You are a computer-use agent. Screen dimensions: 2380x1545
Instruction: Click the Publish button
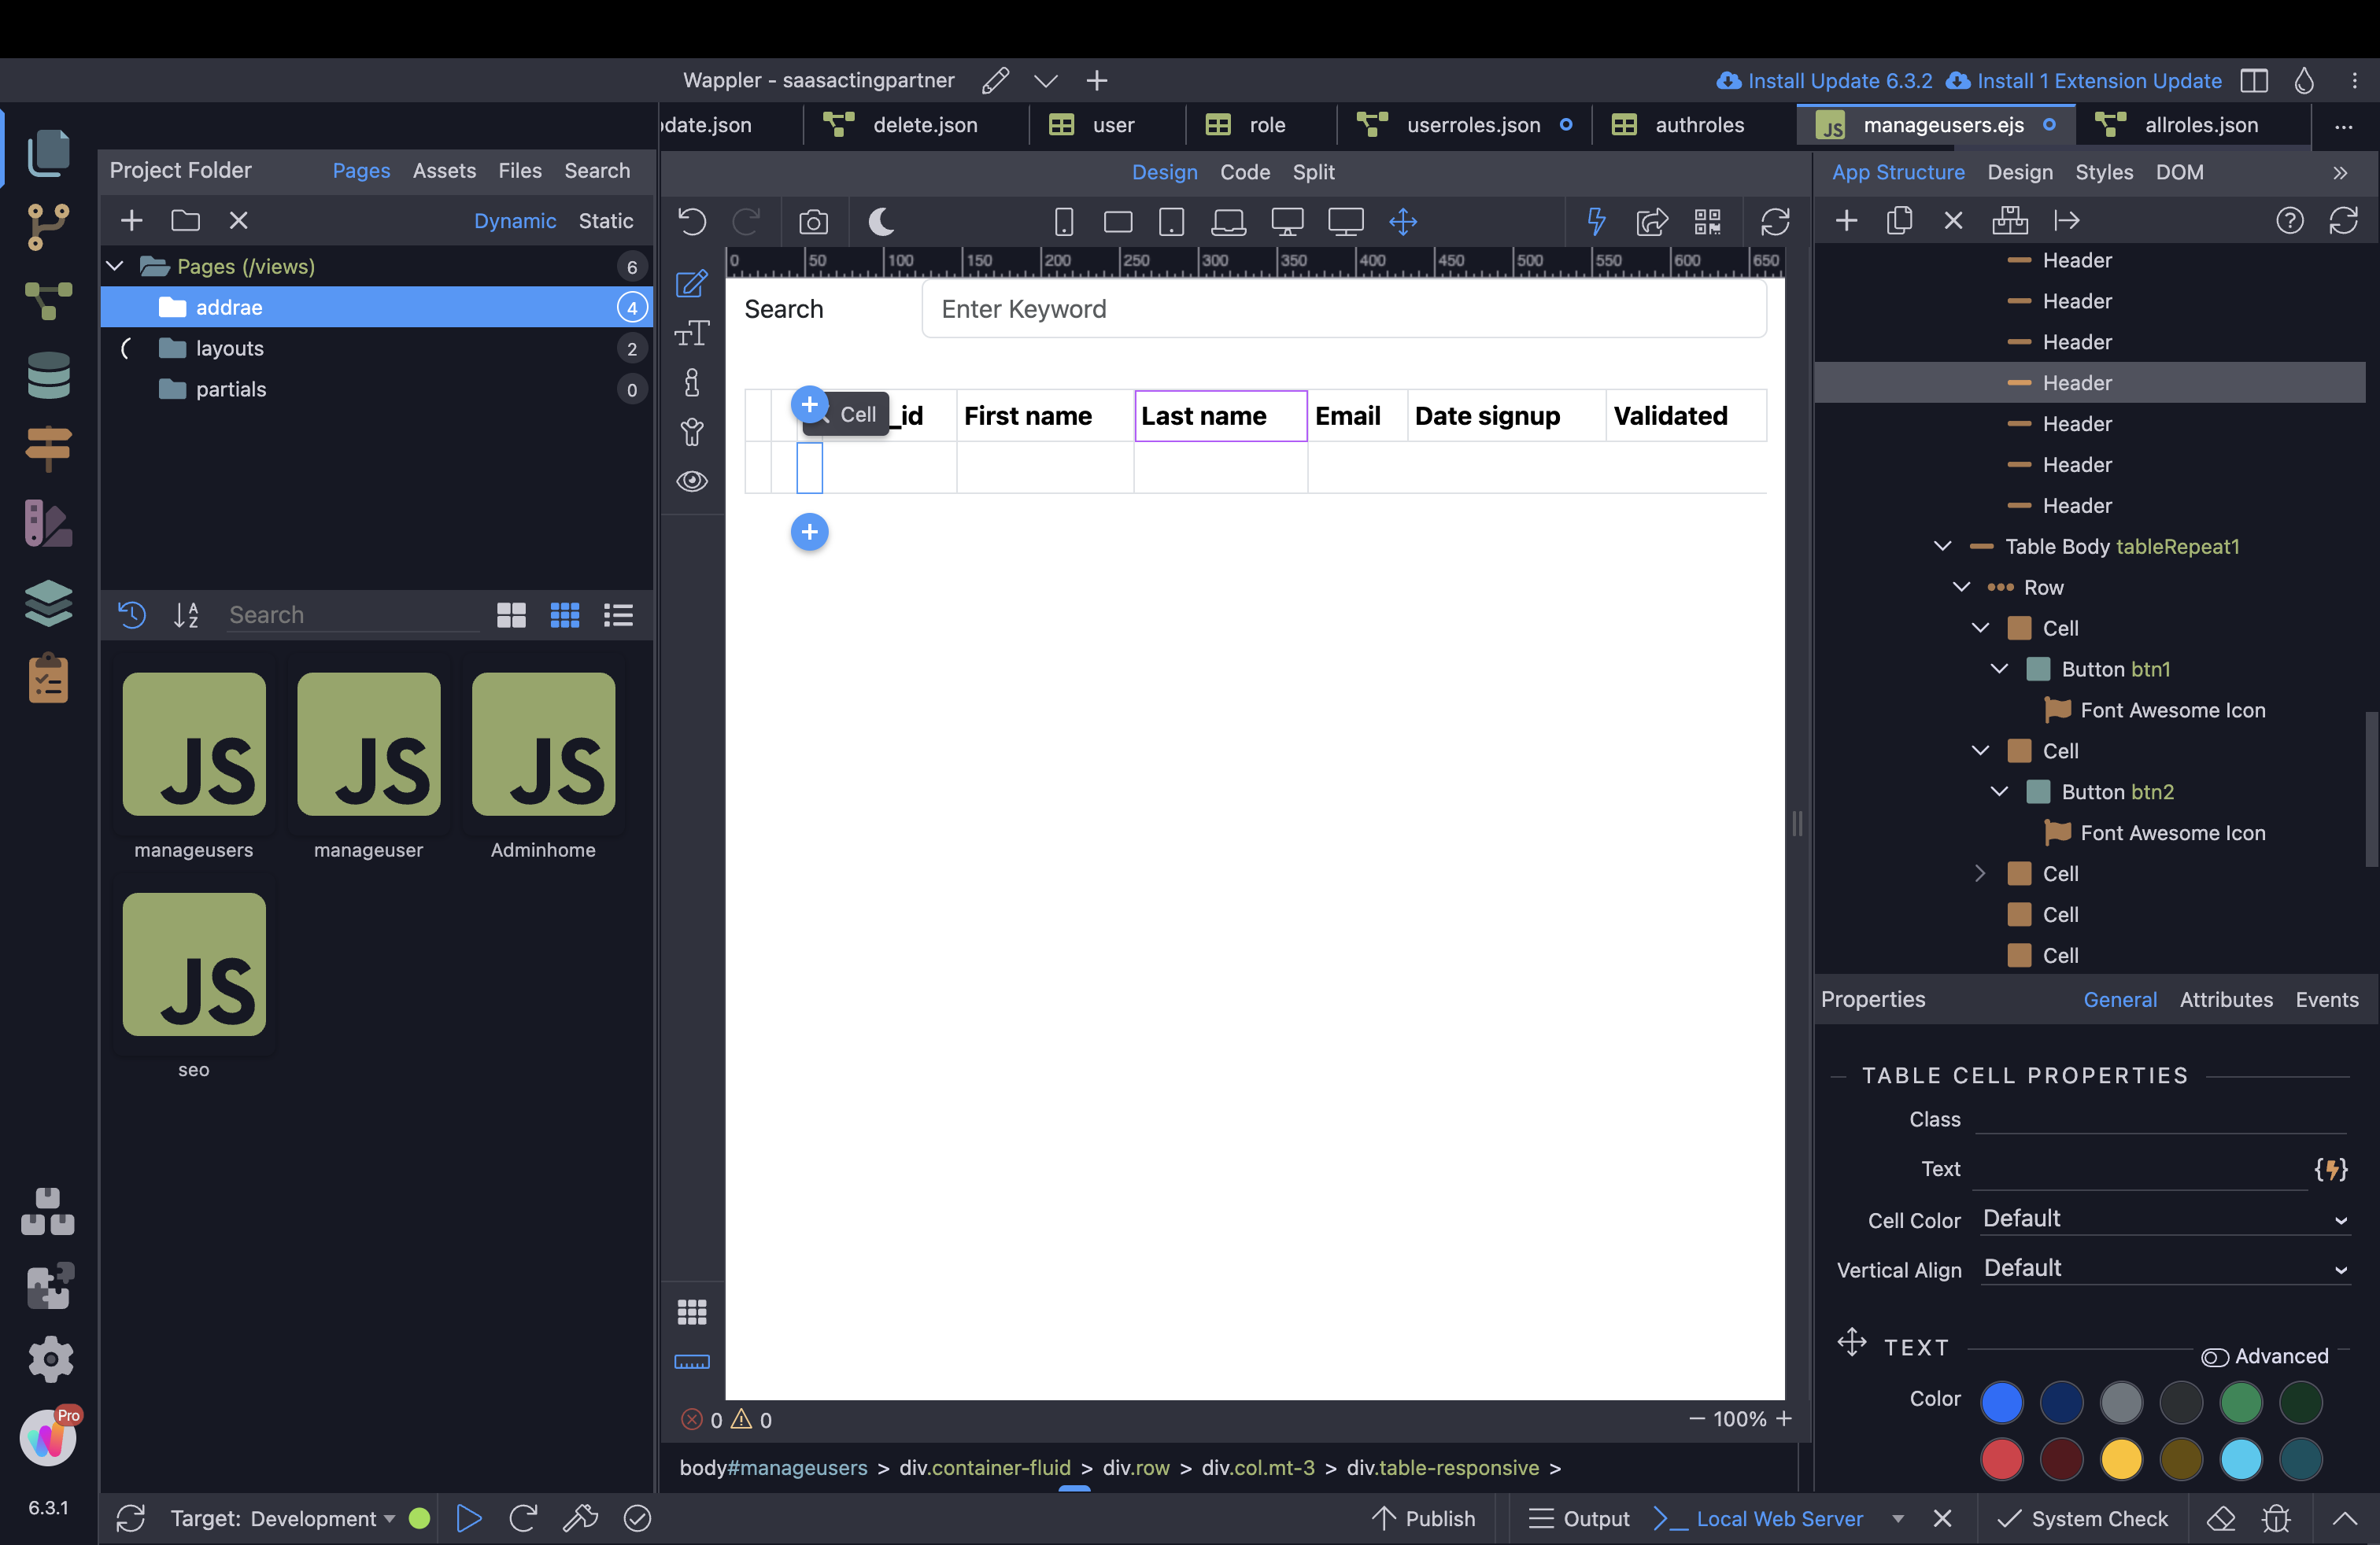(x=1422, y=1518)
